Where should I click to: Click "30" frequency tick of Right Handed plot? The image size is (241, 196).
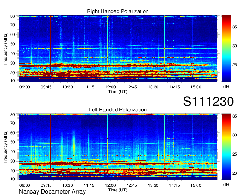click(12, 63)
